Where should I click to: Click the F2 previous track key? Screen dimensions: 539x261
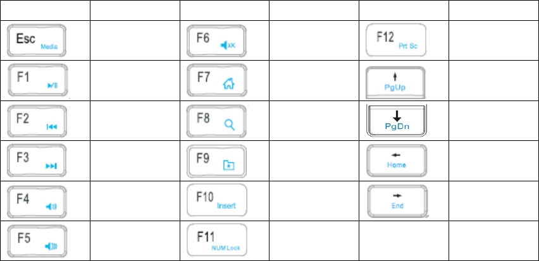point(37,121)
